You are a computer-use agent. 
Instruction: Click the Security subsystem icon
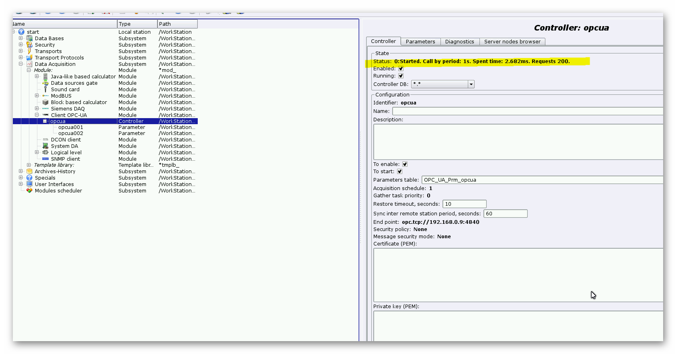point(29,45)
